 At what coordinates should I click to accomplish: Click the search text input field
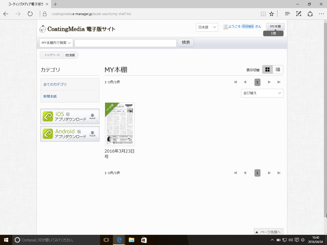[x=125, y=43]
